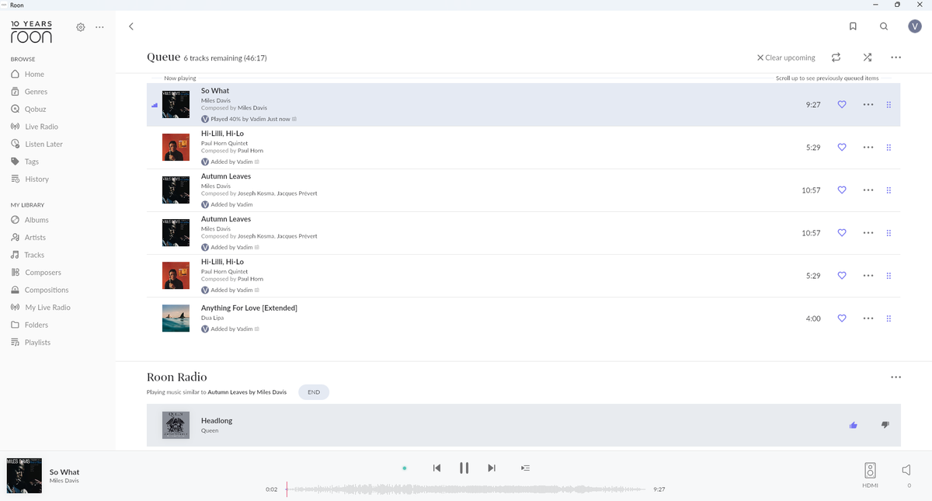Open the volume control speaker icon

[x=907, y=470]
